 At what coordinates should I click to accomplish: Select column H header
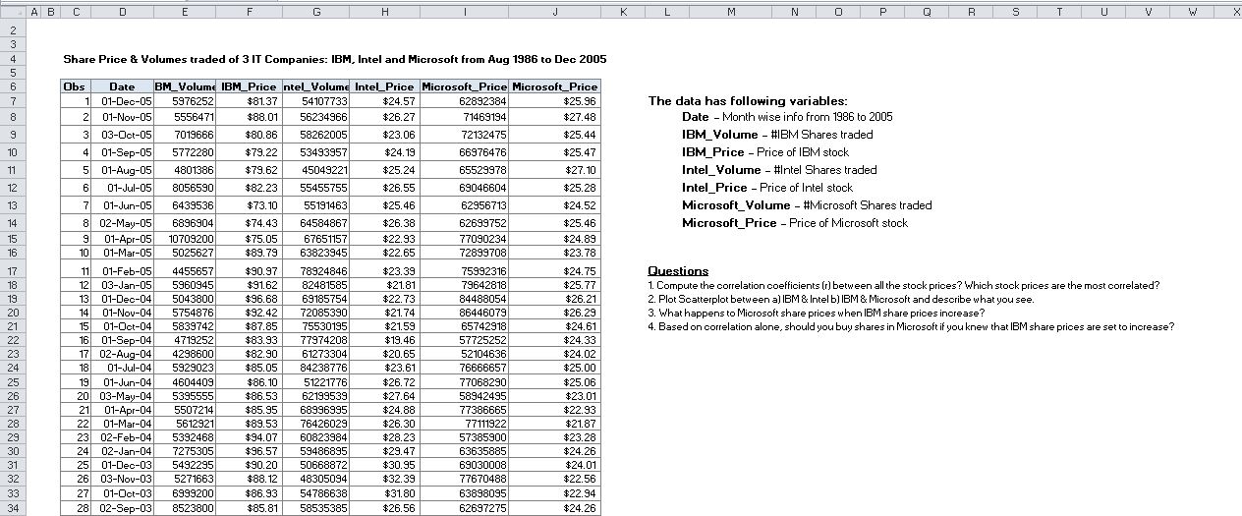[x=384, y=12]
